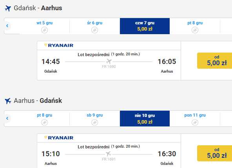Screen dimensions: 232x168
Task: Click no-flight icon under outbound pt 8 gru
Action: tap(195, 30)
